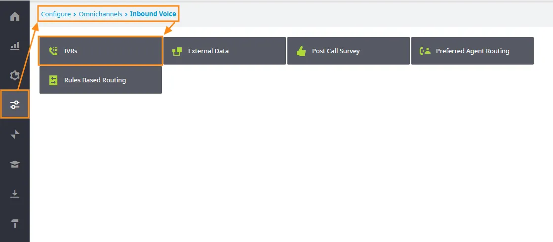Viewport: 553px width, 242px height.
Task: Open the graduation cap training icon
Action: pos(15,164)
